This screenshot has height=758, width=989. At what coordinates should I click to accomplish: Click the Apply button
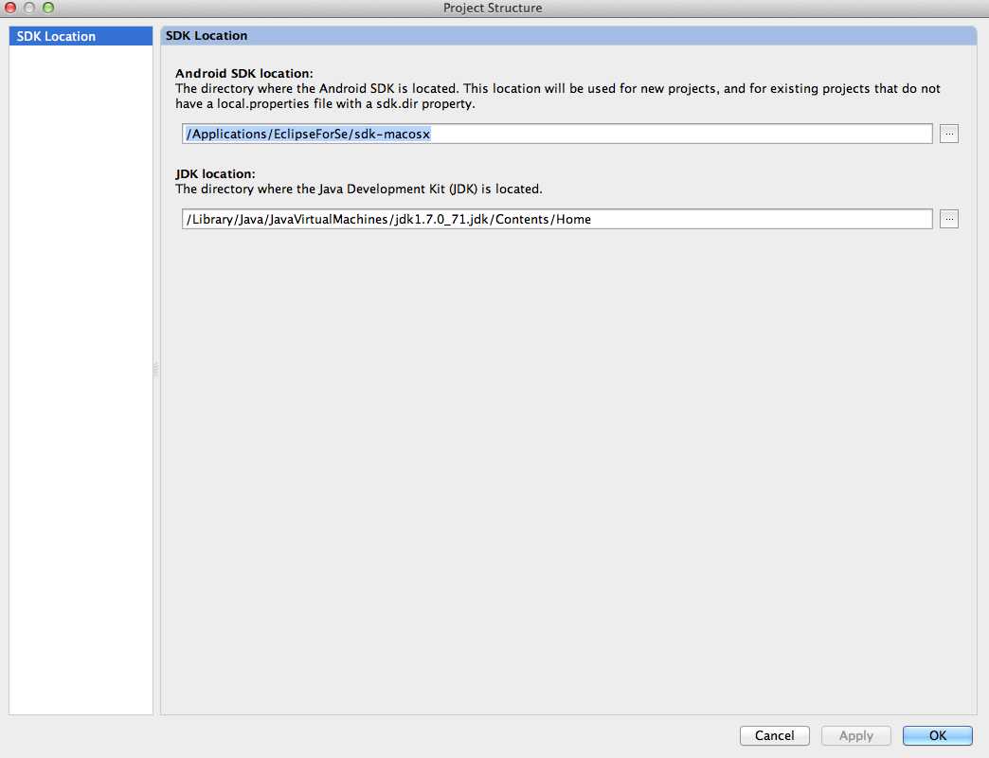(x=856, y=735)
